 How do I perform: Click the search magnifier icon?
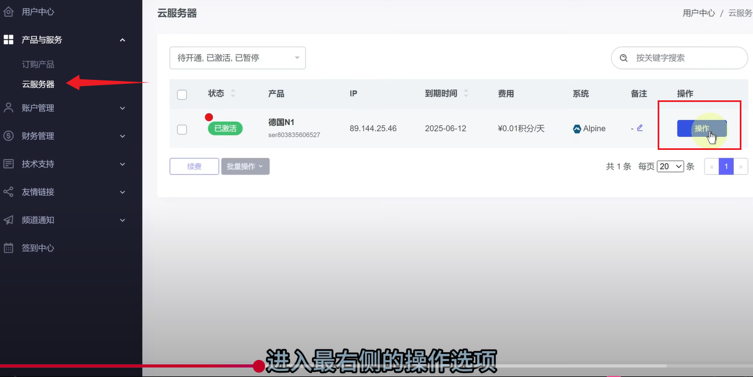tap(624, 58)
